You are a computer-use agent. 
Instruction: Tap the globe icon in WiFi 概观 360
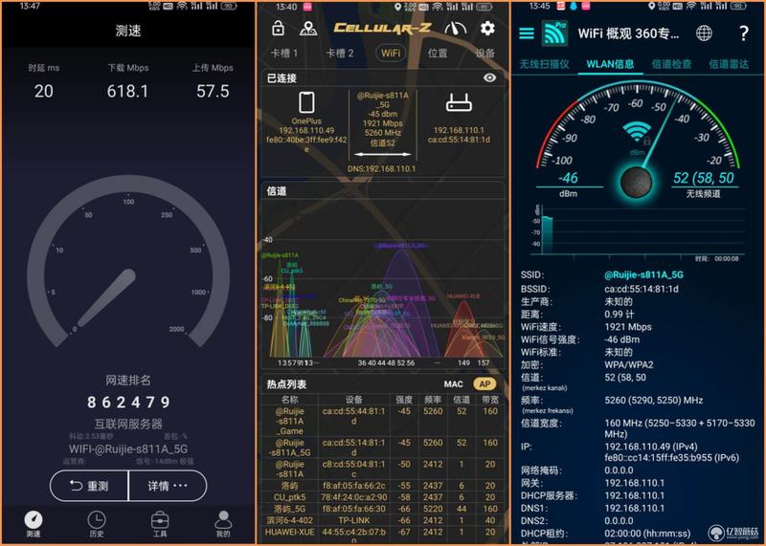tap(704, 33)
